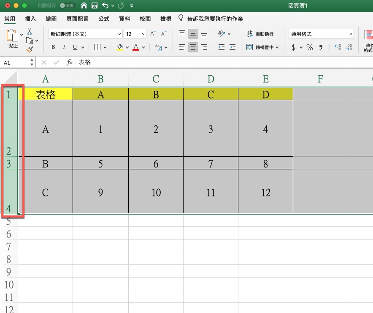Click the fx Insert Function icon
Screen dimensions: 373x313
point(69,63)
